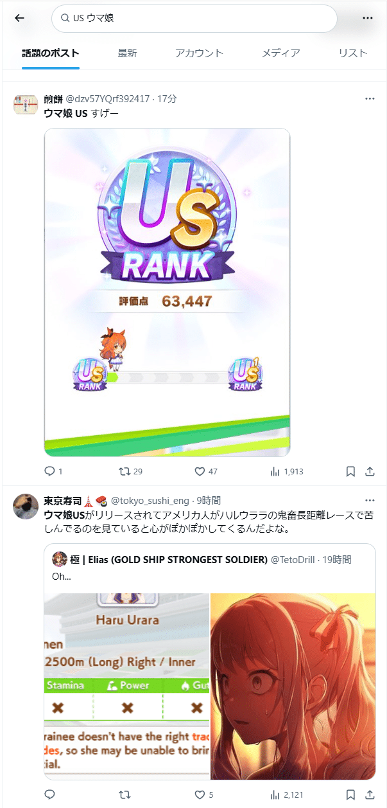Open the quoted Haru Urara race screenshot
This screenshot has width=387, height=808.
tap(126, 687)
